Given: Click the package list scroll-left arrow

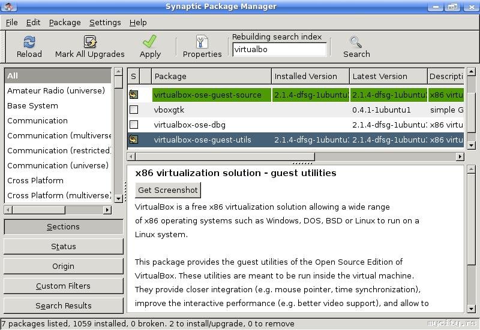Looking at the screenshot, I should pos(131,157).
